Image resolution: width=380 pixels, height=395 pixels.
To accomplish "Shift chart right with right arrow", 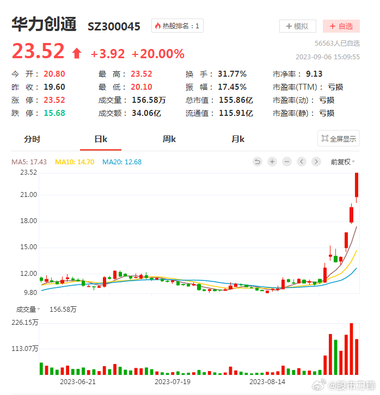I will (316, 162).
